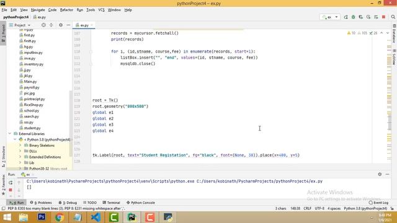Start debugging with the green bug icon
Image resolution: width=397 pixels, height=223 pixels.
click(x=353, y=17)
